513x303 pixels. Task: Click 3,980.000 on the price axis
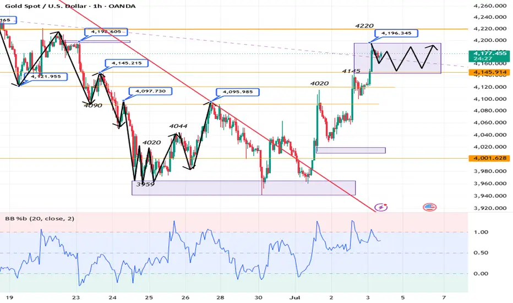(x=490, y=171)
